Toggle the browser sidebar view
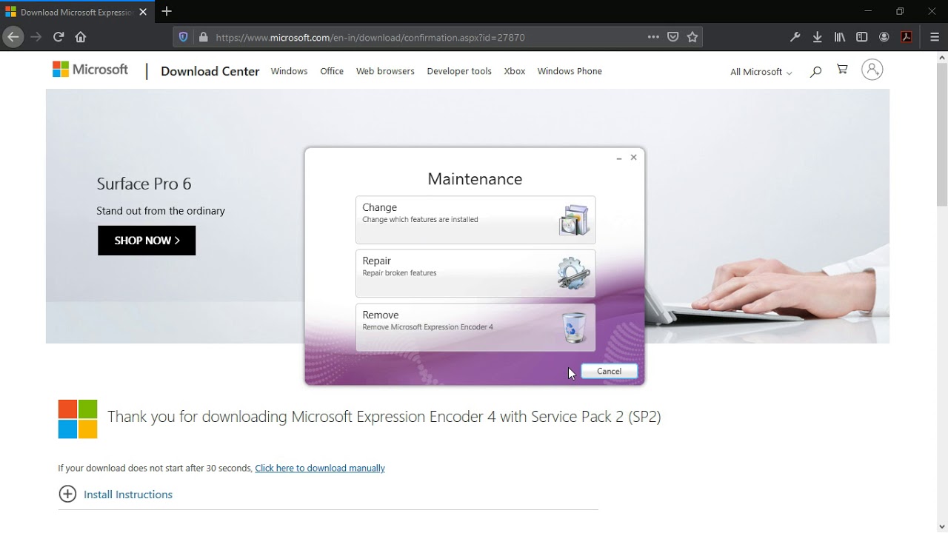 point(862,37)
